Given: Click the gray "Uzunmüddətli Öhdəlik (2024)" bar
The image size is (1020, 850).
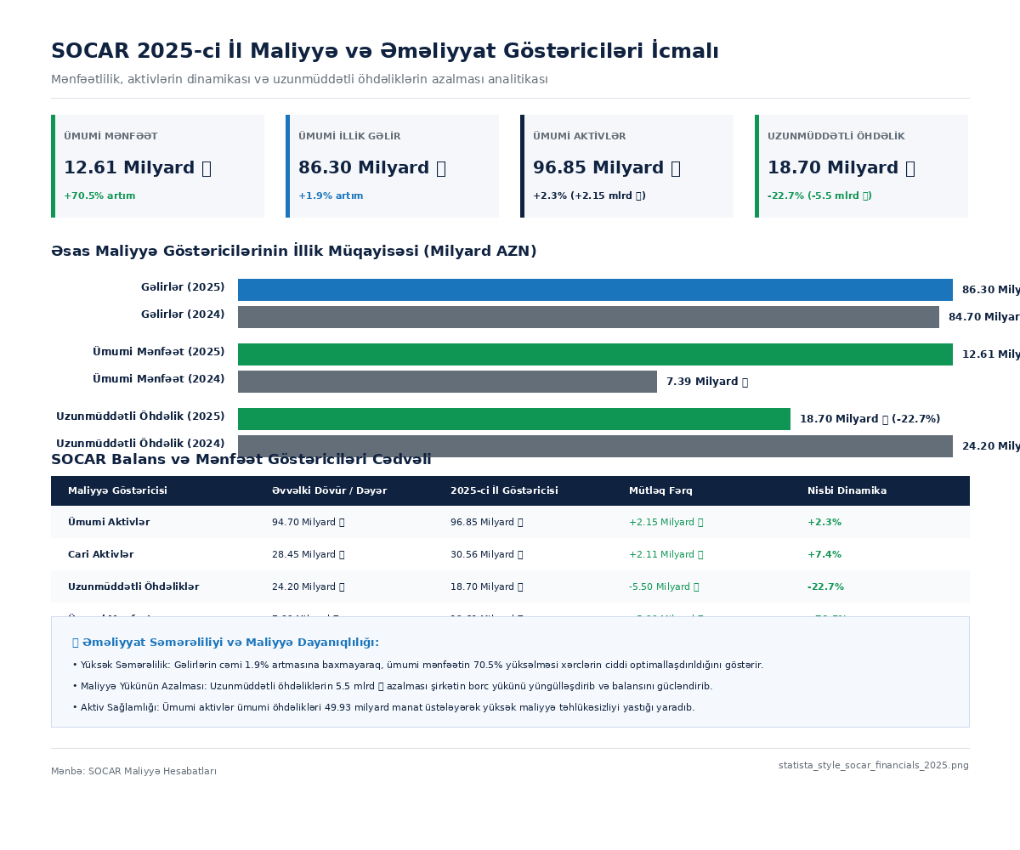Looking at the screenshot, I should (x=595, y=446).
